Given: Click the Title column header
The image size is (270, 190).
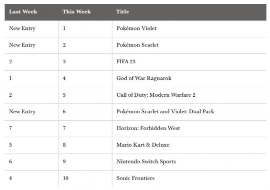Looking at the screenshot, I should click(x=122, y=11).
